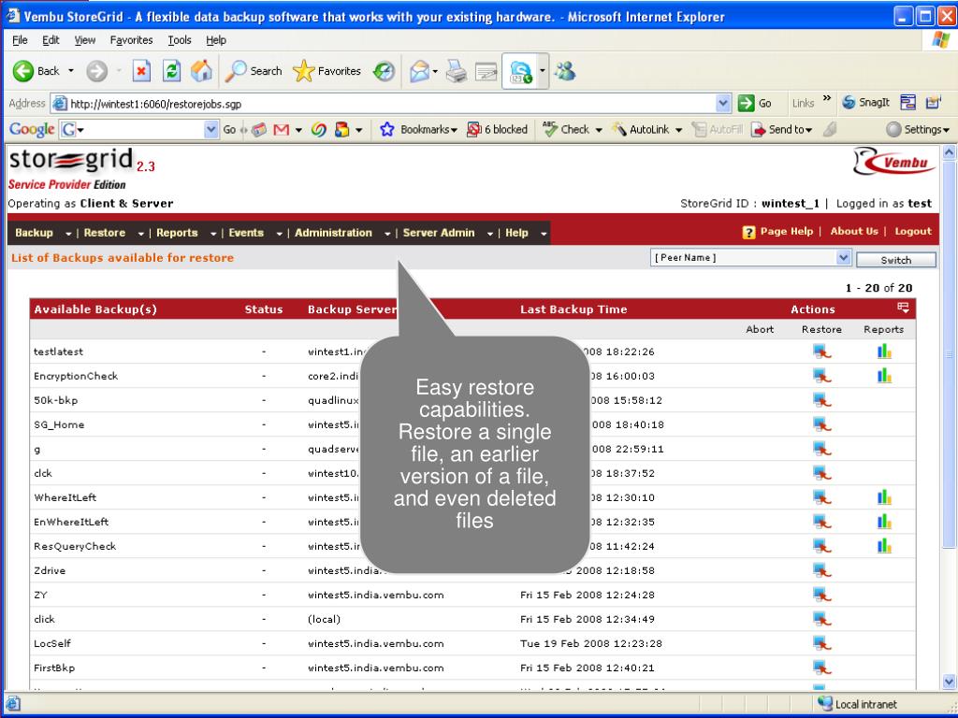
Task: Restore the FirstBkp backup
Action: tap(821, 668)
